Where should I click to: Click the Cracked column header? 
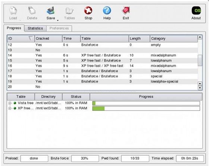(48, 39)
